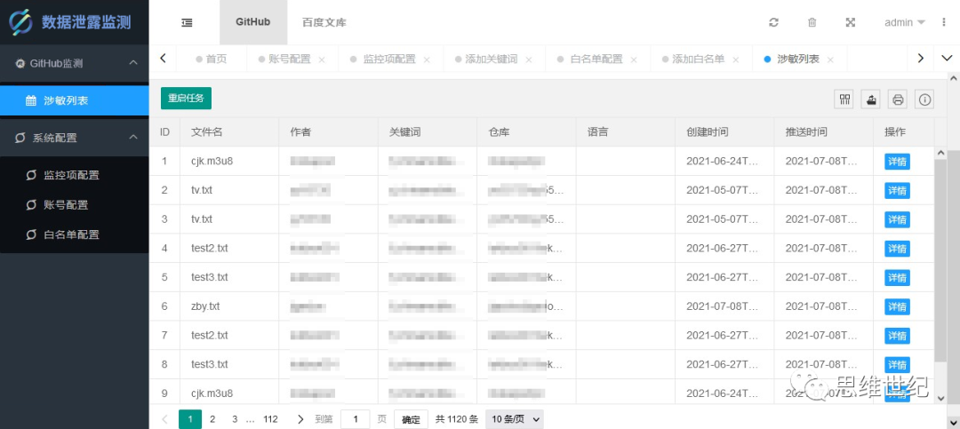The height and width of the screenshot is (429, 960).
Task: Click the table info icon
Action: [x=924, y=99]
